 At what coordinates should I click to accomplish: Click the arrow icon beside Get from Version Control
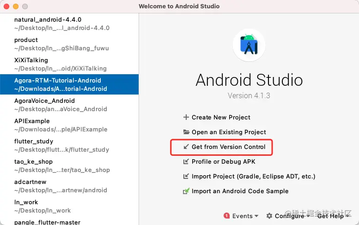click(186, 147)
